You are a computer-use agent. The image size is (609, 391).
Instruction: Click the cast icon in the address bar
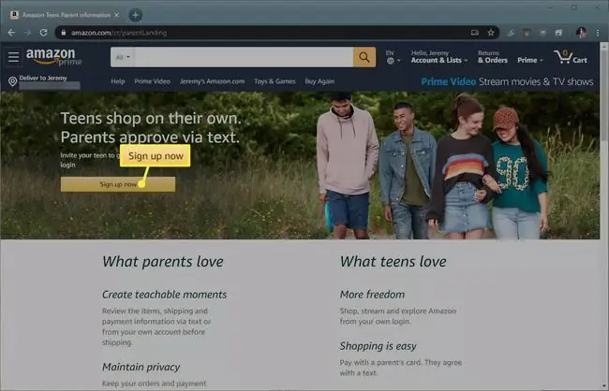475,33
